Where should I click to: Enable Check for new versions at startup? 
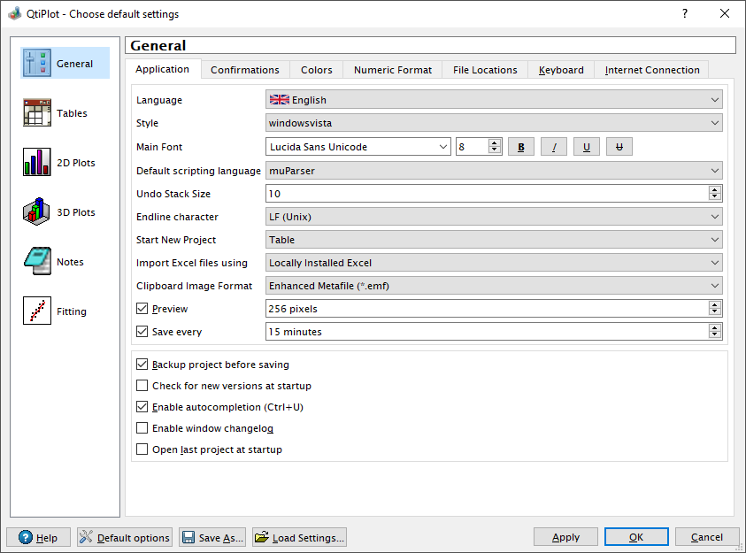tap(142, 386)
